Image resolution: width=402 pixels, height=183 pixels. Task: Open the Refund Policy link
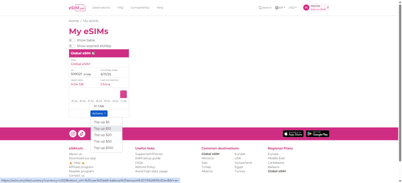click(145, 167)
